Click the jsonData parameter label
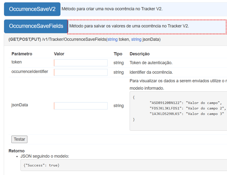This screenshot has width=227, height=175. [x=20, y=105]
